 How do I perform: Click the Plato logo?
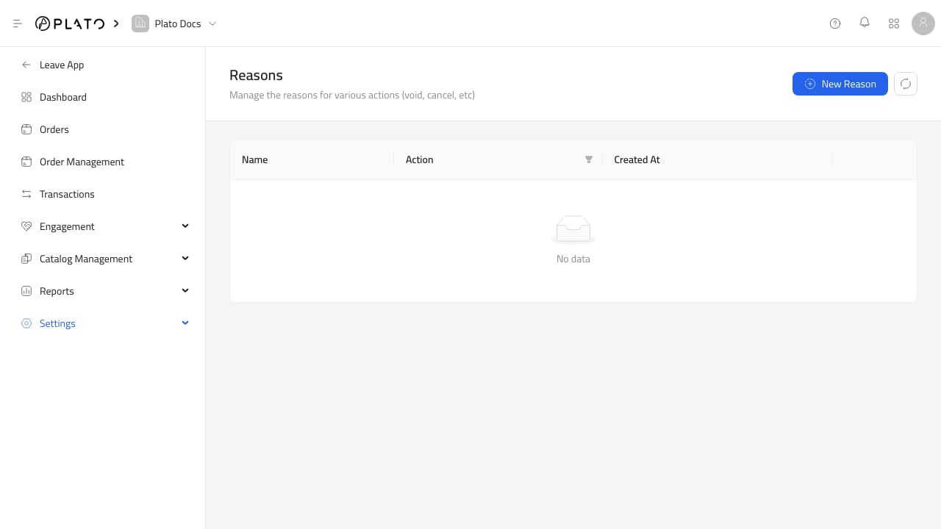point(70,24)
